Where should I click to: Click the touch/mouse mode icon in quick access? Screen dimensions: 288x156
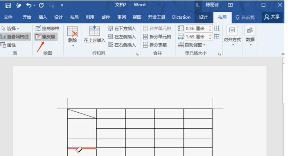tap(18, 5)
